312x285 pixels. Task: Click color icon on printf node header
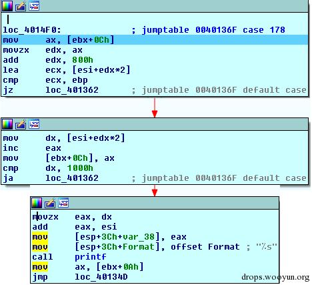pyautogui.click(x=37, y=203)
